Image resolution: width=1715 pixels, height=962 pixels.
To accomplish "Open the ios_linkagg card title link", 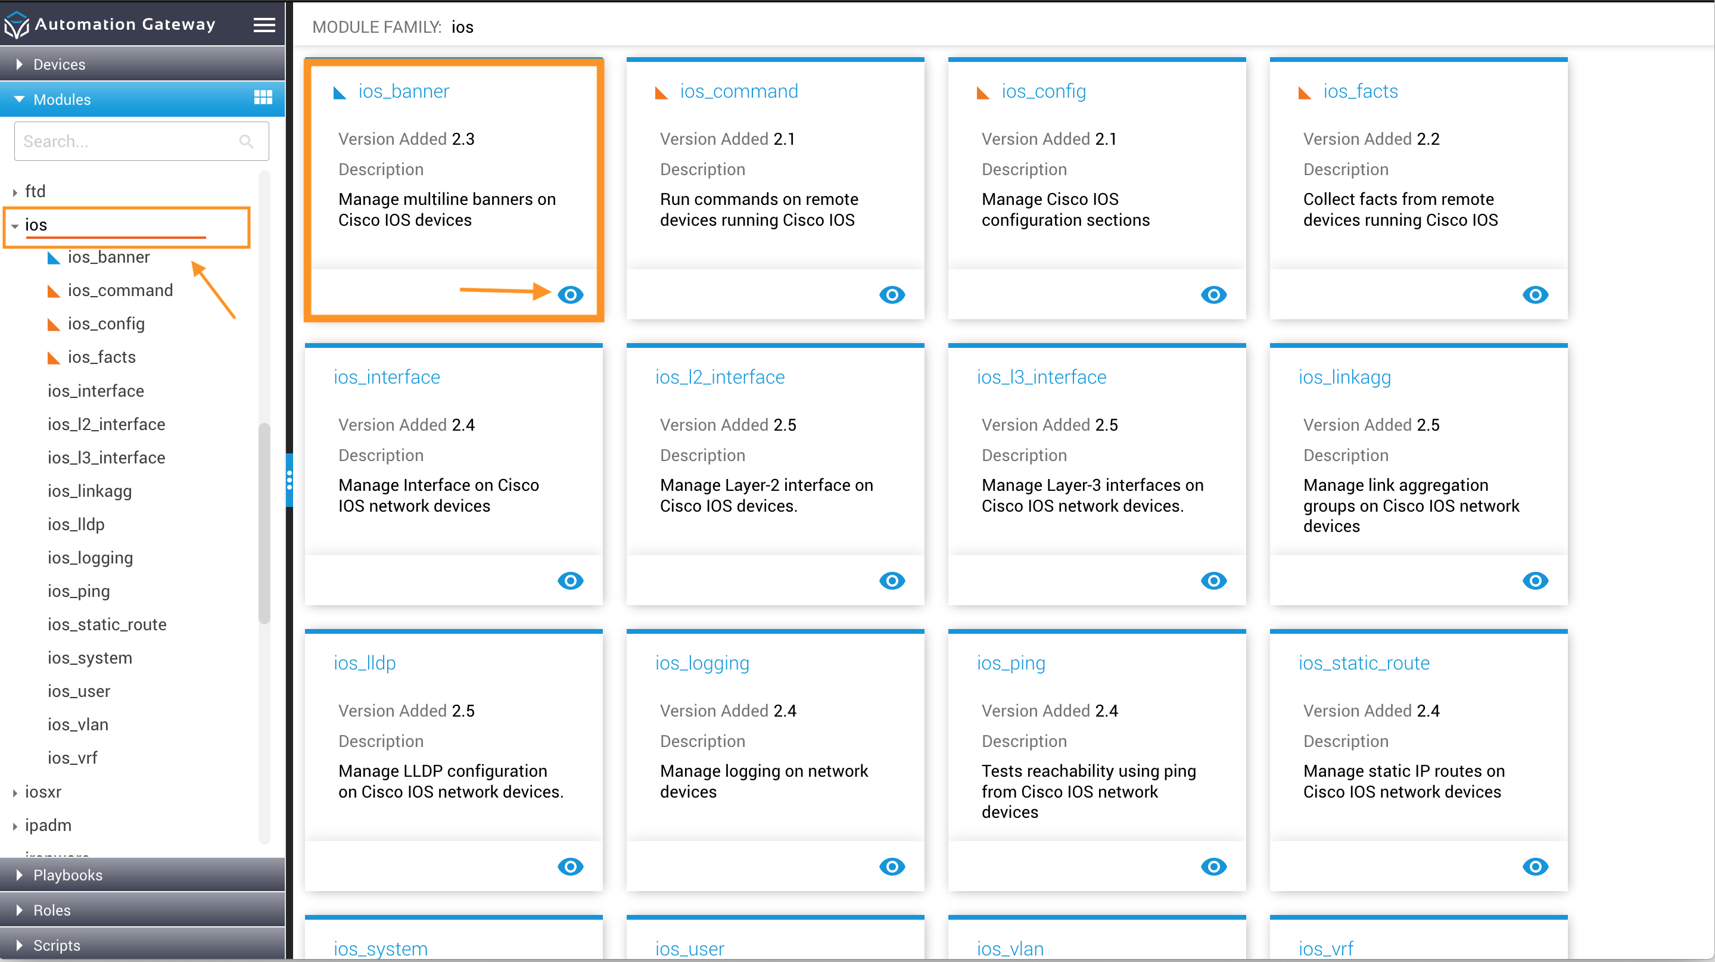I will pyautogui.click(x=1344, y=377).
